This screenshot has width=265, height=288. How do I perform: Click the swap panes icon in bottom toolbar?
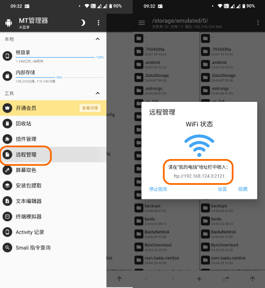[226, 279]
